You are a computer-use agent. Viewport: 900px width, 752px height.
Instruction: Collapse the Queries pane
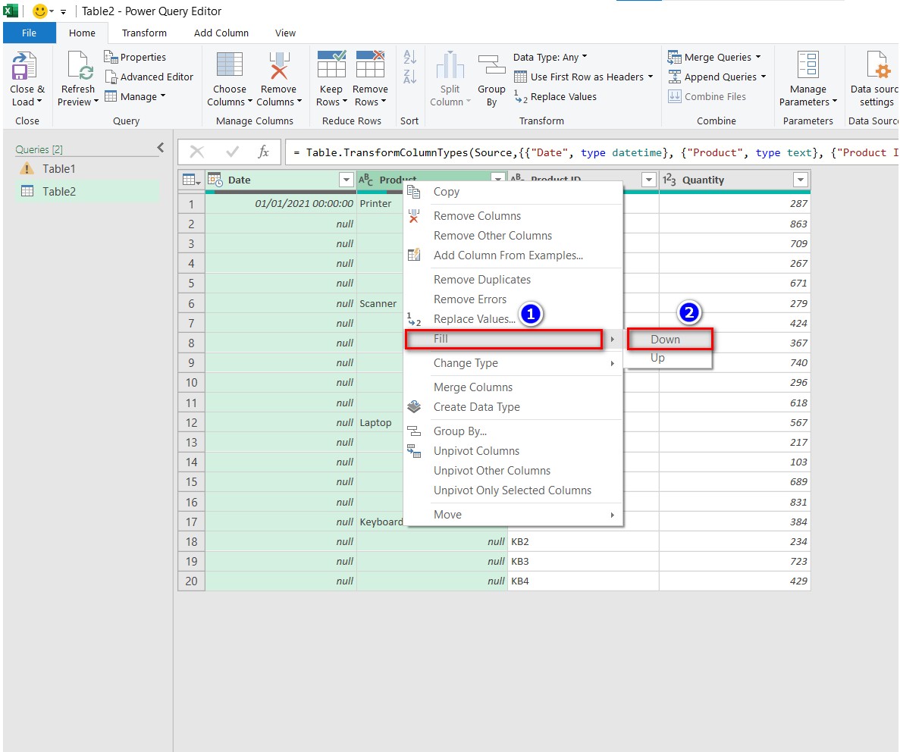161,149
